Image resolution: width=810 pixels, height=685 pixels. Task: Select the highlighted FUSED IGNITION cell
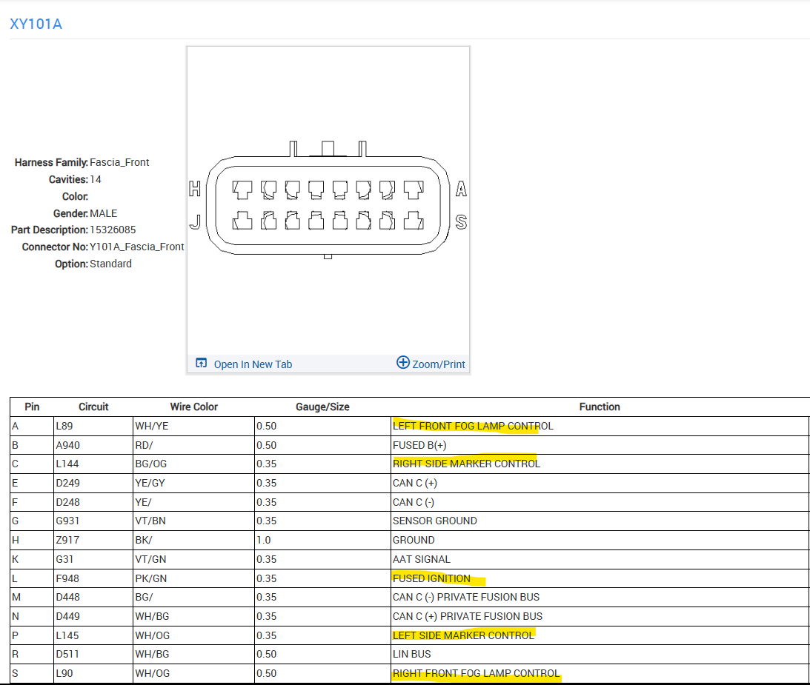click(x=431, y=578)
